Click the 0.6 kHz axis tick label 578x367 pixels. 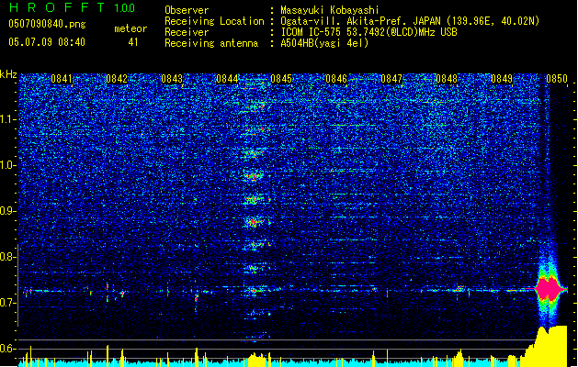pos(8,349)
